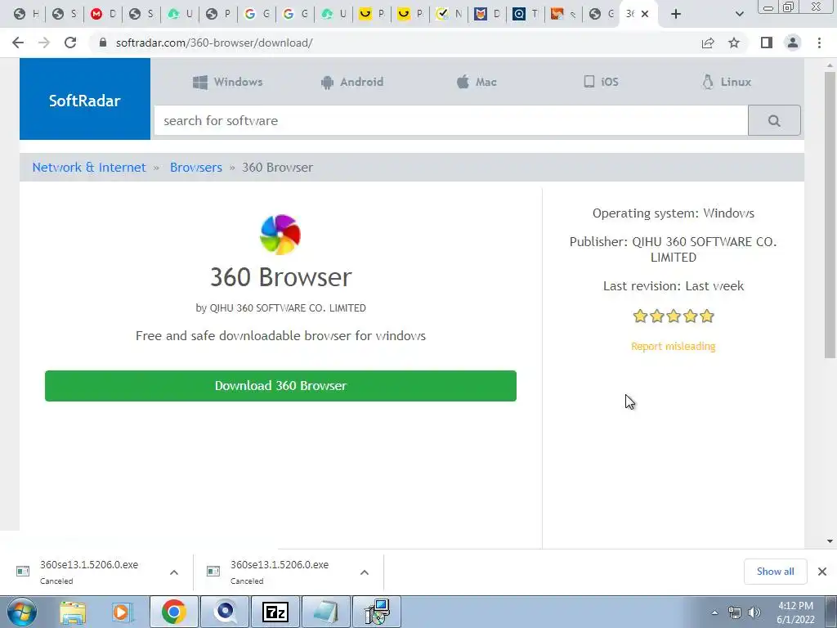Open Windows Explorer from taskbar
The height and width of the screenshot is (628, 837).
(73, 612)
